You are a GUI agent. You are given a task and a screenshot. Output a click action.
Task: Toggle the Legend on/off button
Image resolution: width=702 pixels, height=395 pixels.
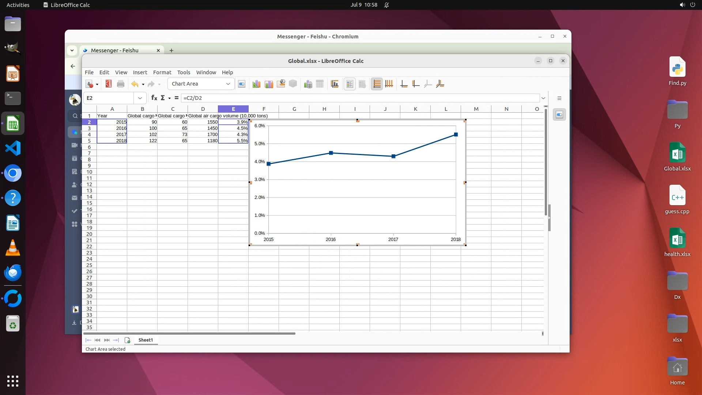[350, 84]
